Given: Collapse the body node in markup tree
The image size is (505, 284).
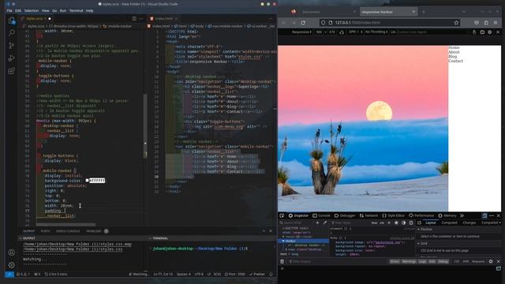Looking at the screenshot, I should (x=283, y=241).
